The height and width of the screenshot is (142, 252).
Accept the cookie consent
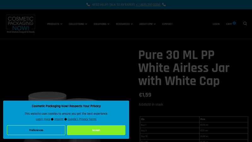pyautogui.click(x=96, y=130)
